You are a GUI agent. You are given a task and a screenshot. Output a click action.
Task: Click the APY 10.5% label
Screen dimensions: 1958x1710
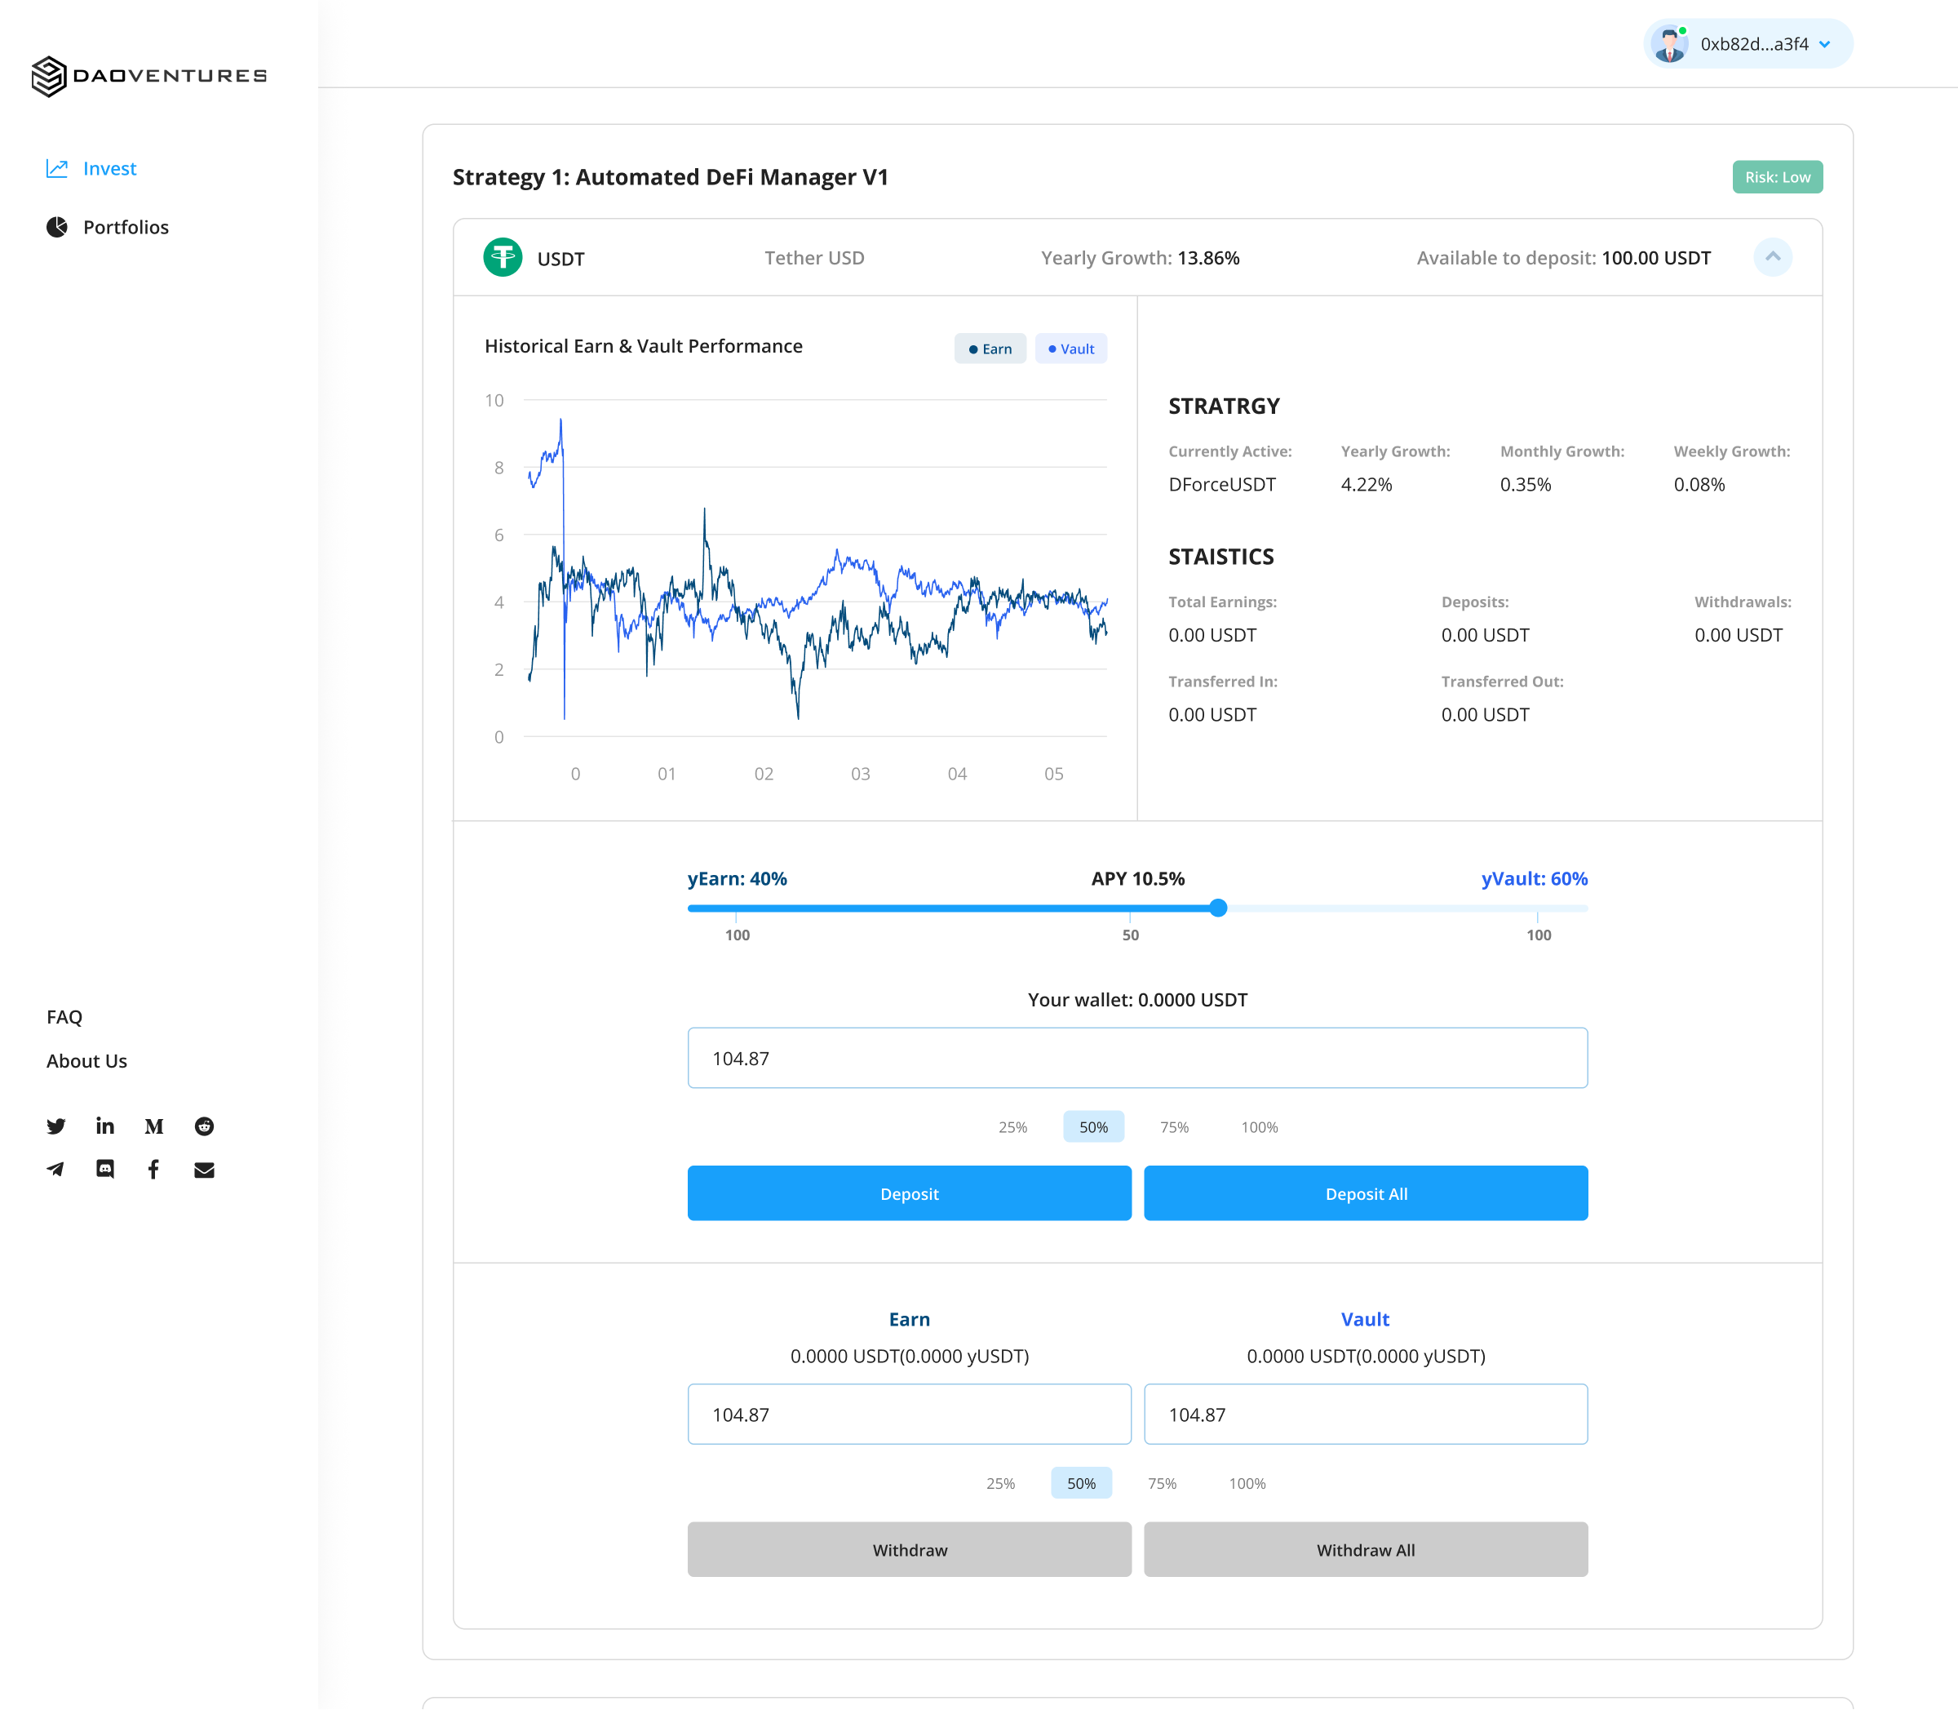1138,879
